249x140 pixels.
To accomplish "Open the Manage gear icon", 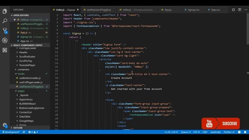I will [x=5, y=125].
